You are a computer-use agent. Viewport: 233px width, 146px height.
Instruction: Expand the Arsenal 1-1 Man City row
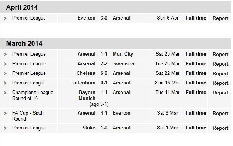pyautogui.click(x=5, y=54)
